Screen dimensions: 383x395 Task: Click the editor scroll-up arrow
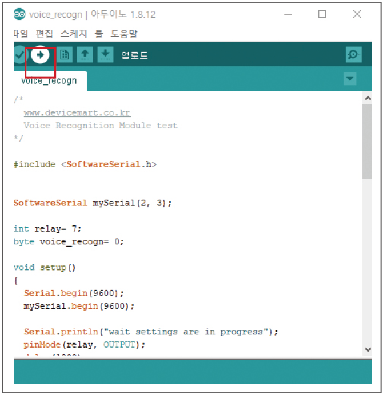tap(368, 98)
